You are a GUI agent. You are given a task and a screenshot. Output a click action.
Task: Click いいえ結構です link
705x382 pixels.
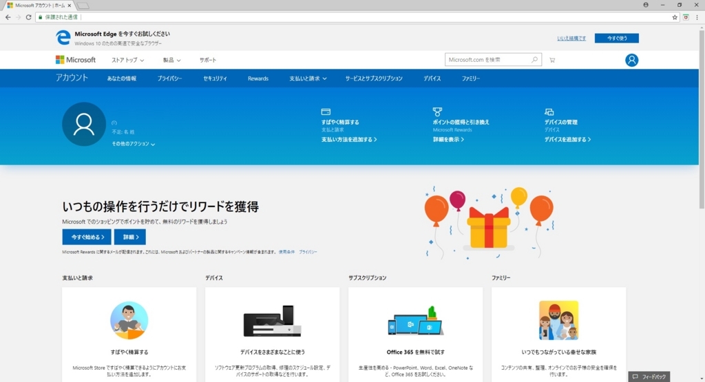571,39
